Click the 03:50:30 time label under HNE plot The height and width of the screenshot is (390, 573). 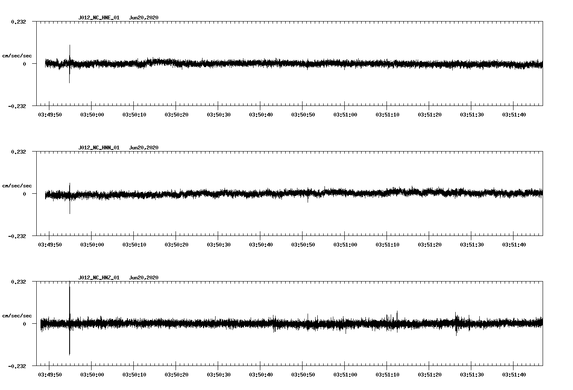[219, 114]
